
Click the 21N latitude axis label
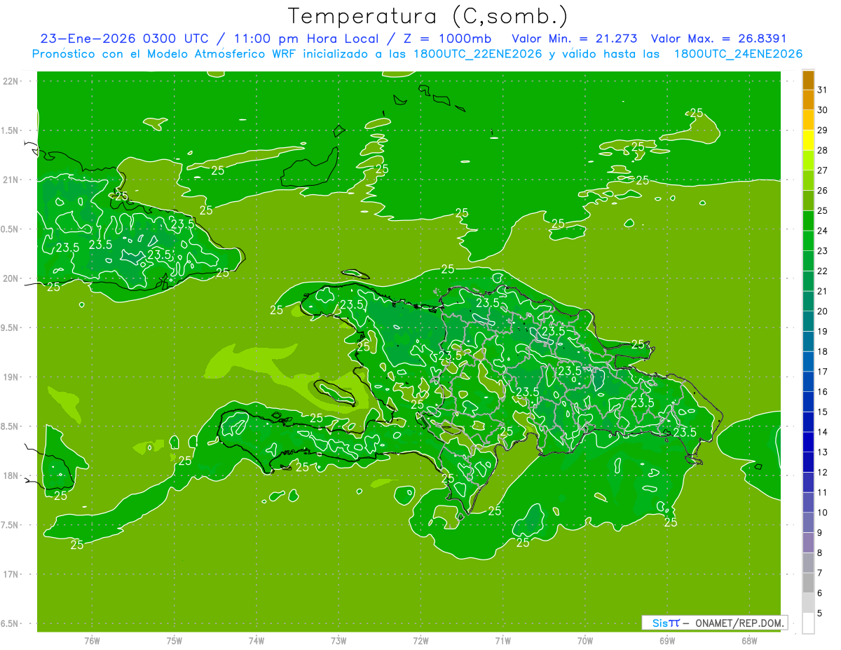pyautogui.click(x=11, y=180)
